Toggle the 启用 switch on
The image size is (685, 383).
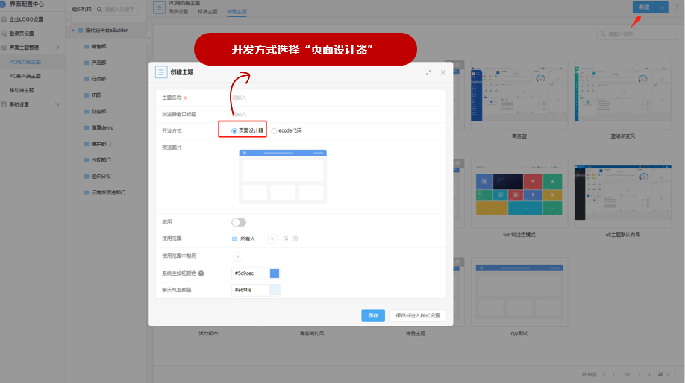[239, 223]
